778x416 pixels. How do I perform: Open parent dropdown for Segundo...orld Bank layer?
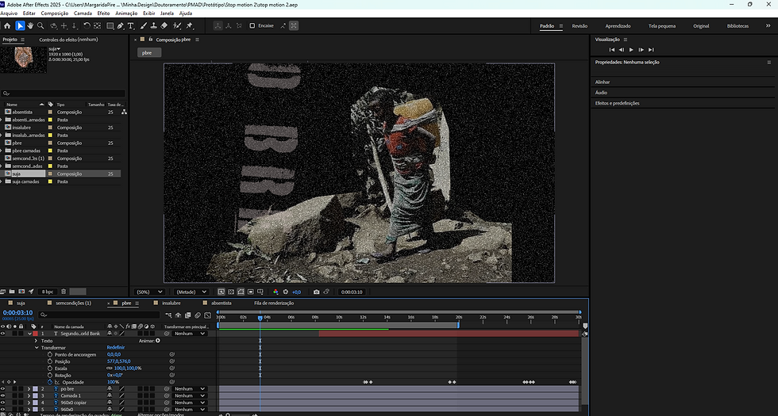point(189,334)
